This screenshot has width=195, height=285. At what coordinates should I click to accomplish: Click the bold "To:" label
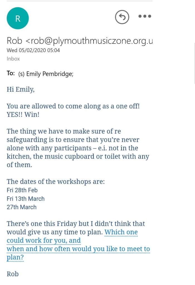pyautogui.click(x=11, y=74)
